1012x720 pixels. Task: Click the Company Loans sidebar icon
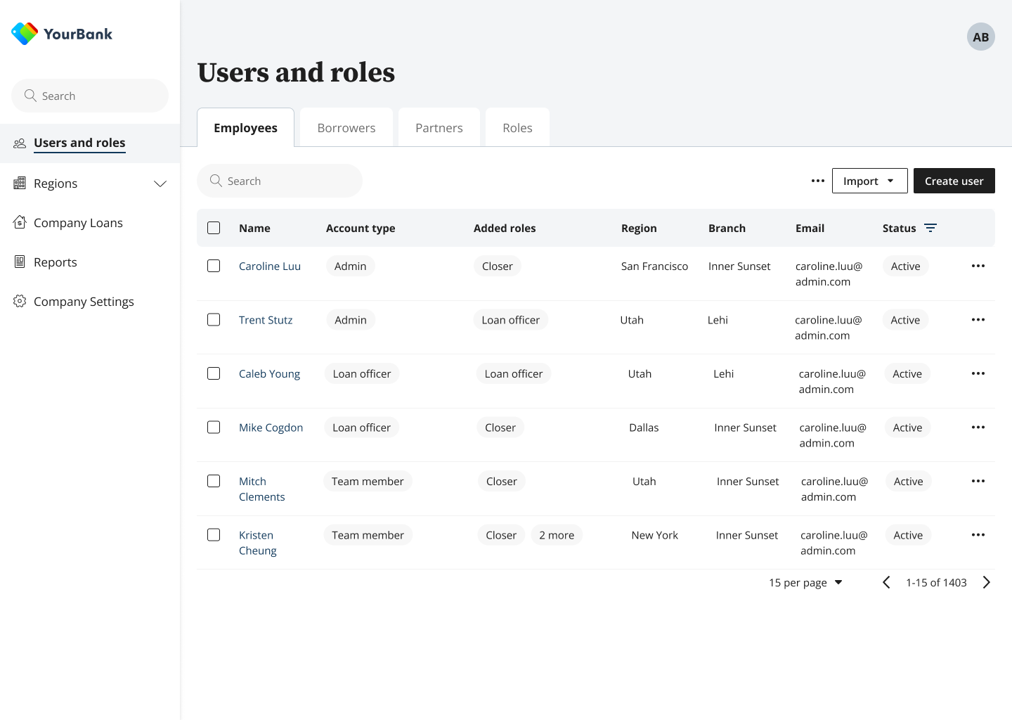(x=20, y=222)
